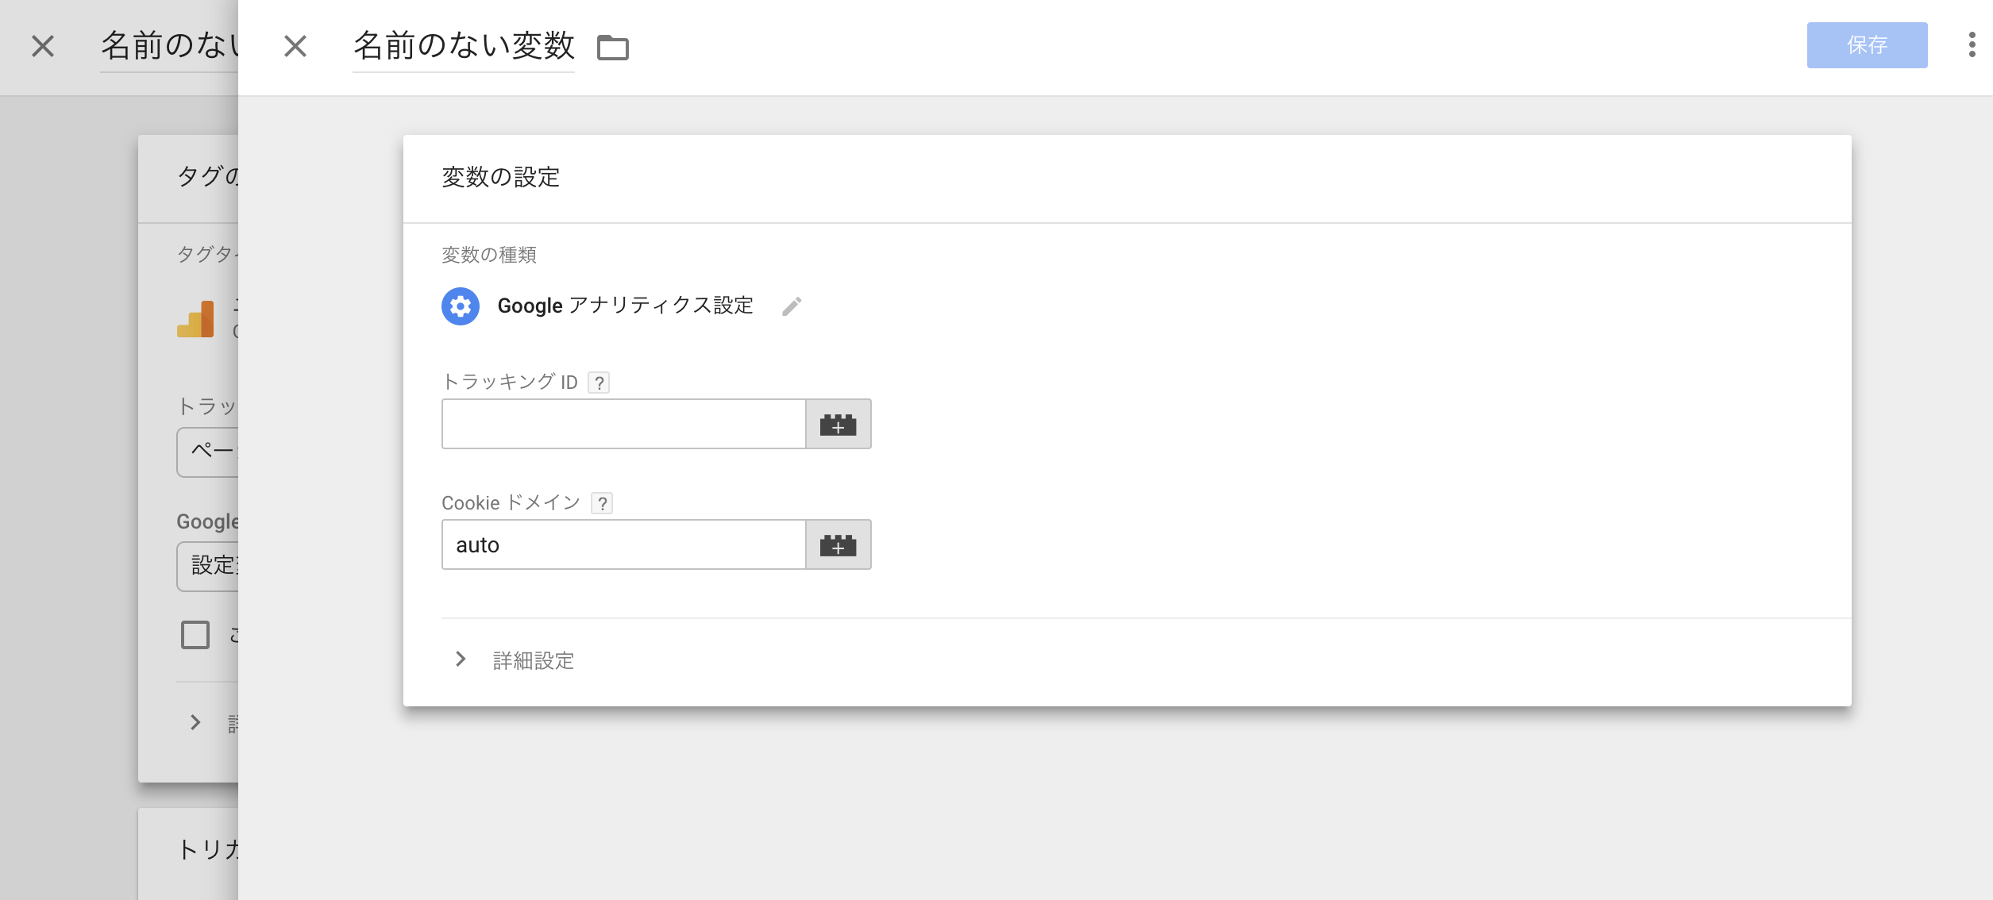Click the Google アナリティクス設定 type label

pos(626,306)
